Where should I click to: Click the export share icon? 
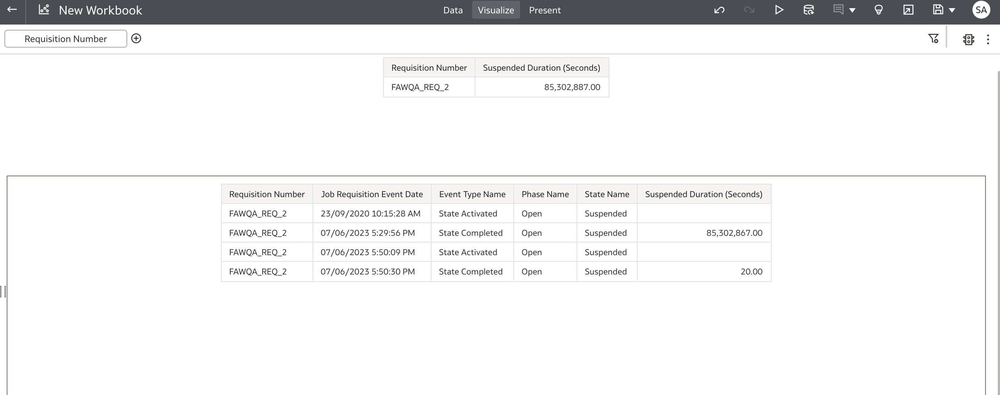(x=908, y=10)
